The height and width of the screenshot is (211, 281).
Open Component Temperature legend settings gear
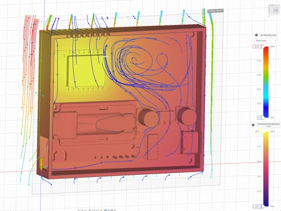coord(253,125)
